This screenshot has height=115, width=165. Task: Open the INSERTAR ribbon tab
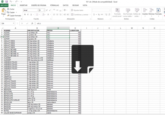(23, 5)
